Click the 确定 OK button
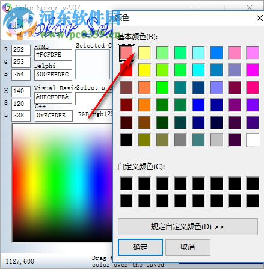The width and height of the screenshot is (264, 269). pos(140,247)
